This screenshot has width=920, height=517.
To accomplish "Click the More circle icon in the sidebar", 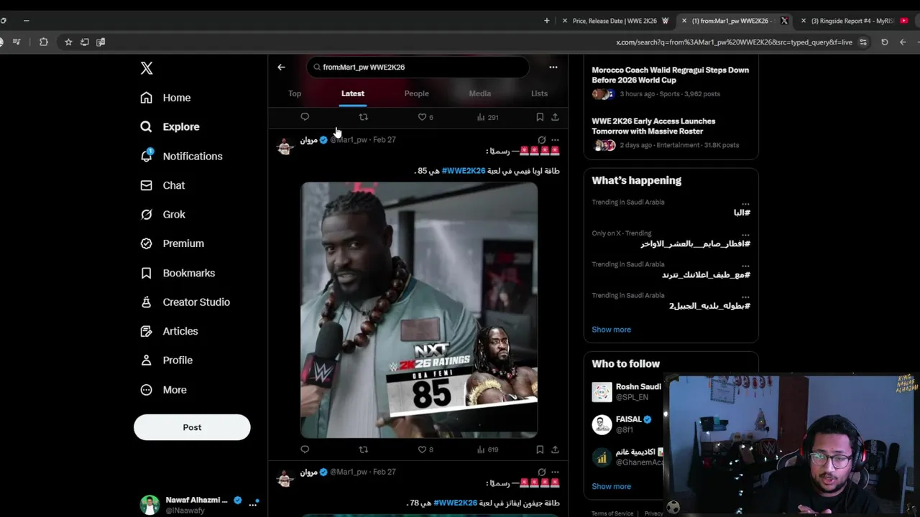I will click(x=147, y=390).
